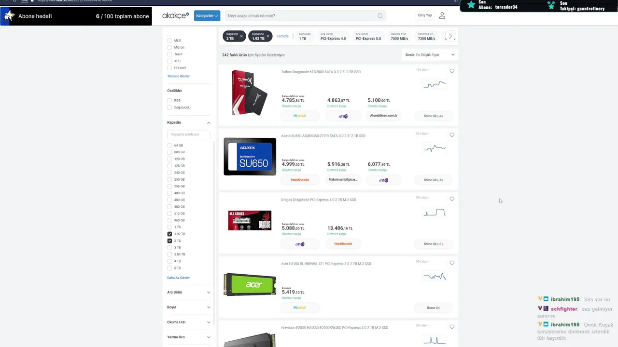Open price chart for Dragos DragMode

point(435,212)
